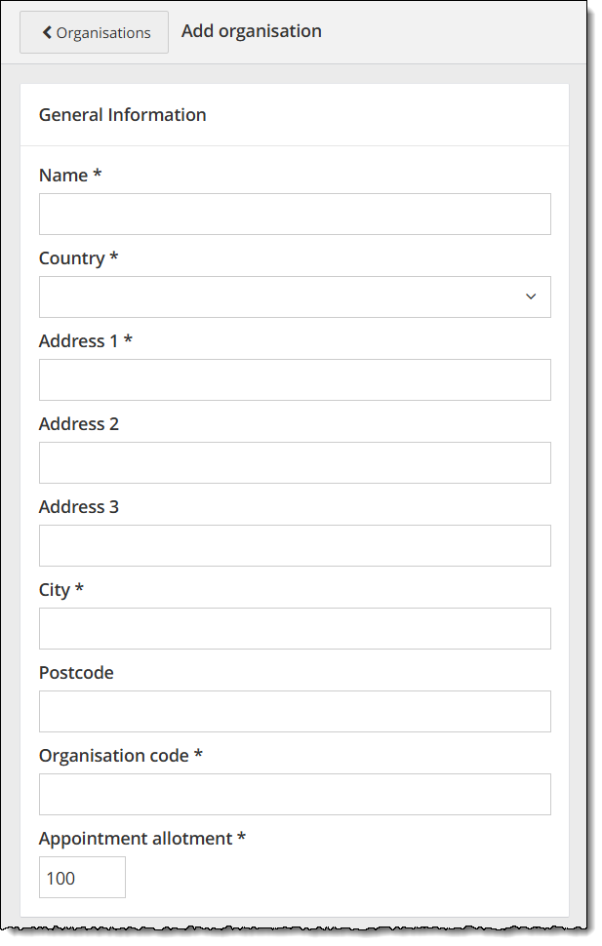
Task: Expand the Country dropdown arrow
Action: pyautogui.click(x=531, y=296)
